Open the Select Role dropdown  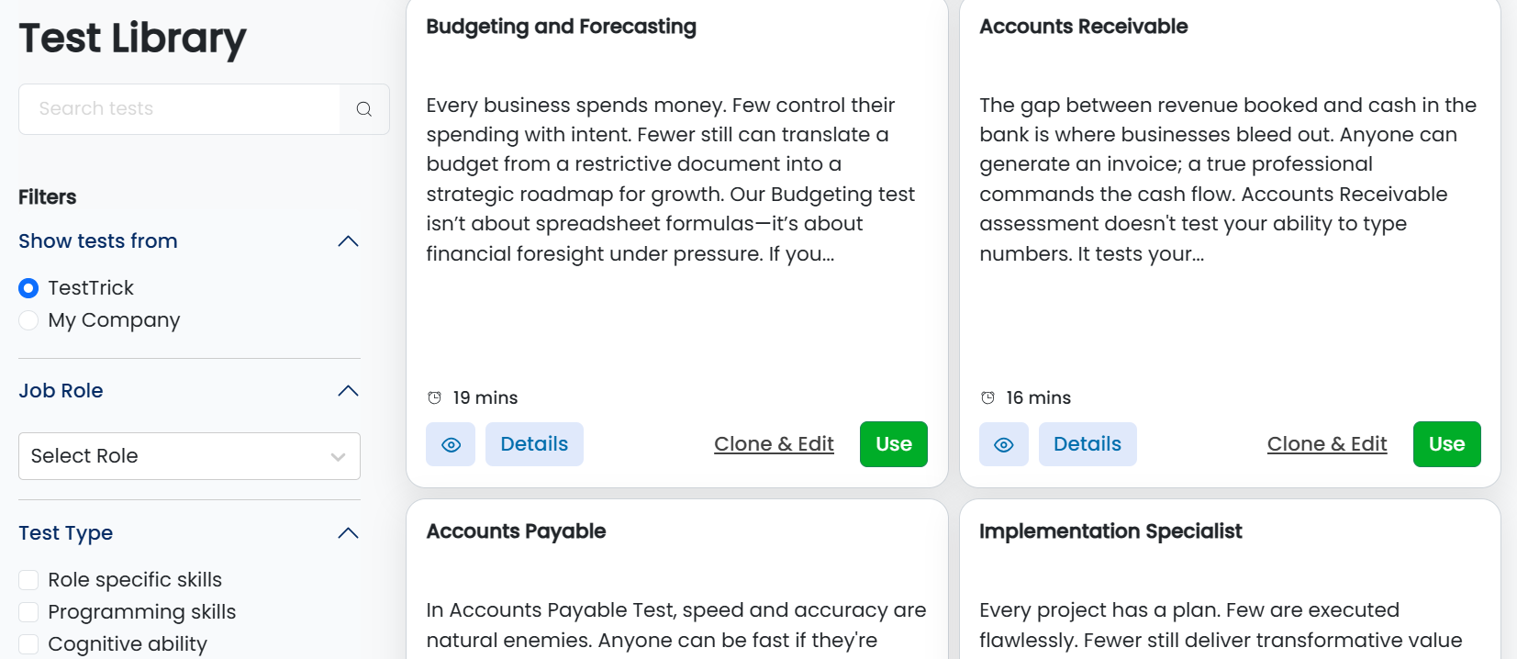coord(189,456)
